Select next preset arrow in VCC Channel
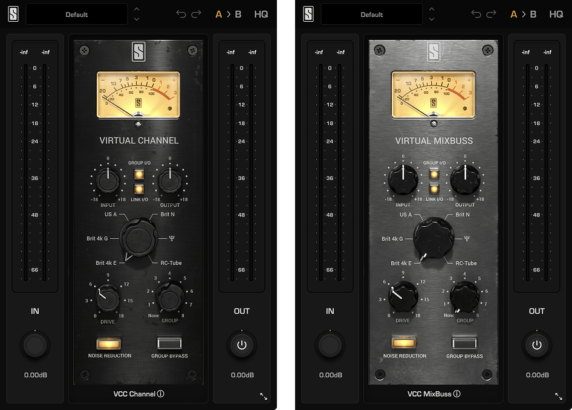 (x=137, y=19)
